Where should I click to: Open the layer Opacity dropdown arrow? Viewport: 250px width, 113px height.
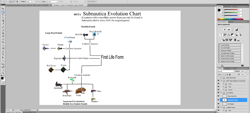pos(246,71)
